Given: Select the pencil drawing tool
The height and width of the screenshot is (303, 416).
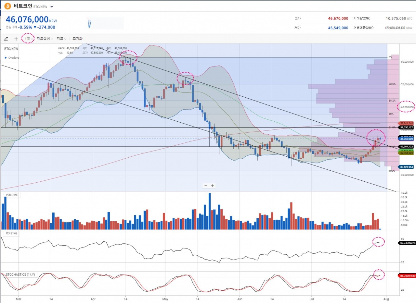Looking at the screenshot, I should 6,39.
